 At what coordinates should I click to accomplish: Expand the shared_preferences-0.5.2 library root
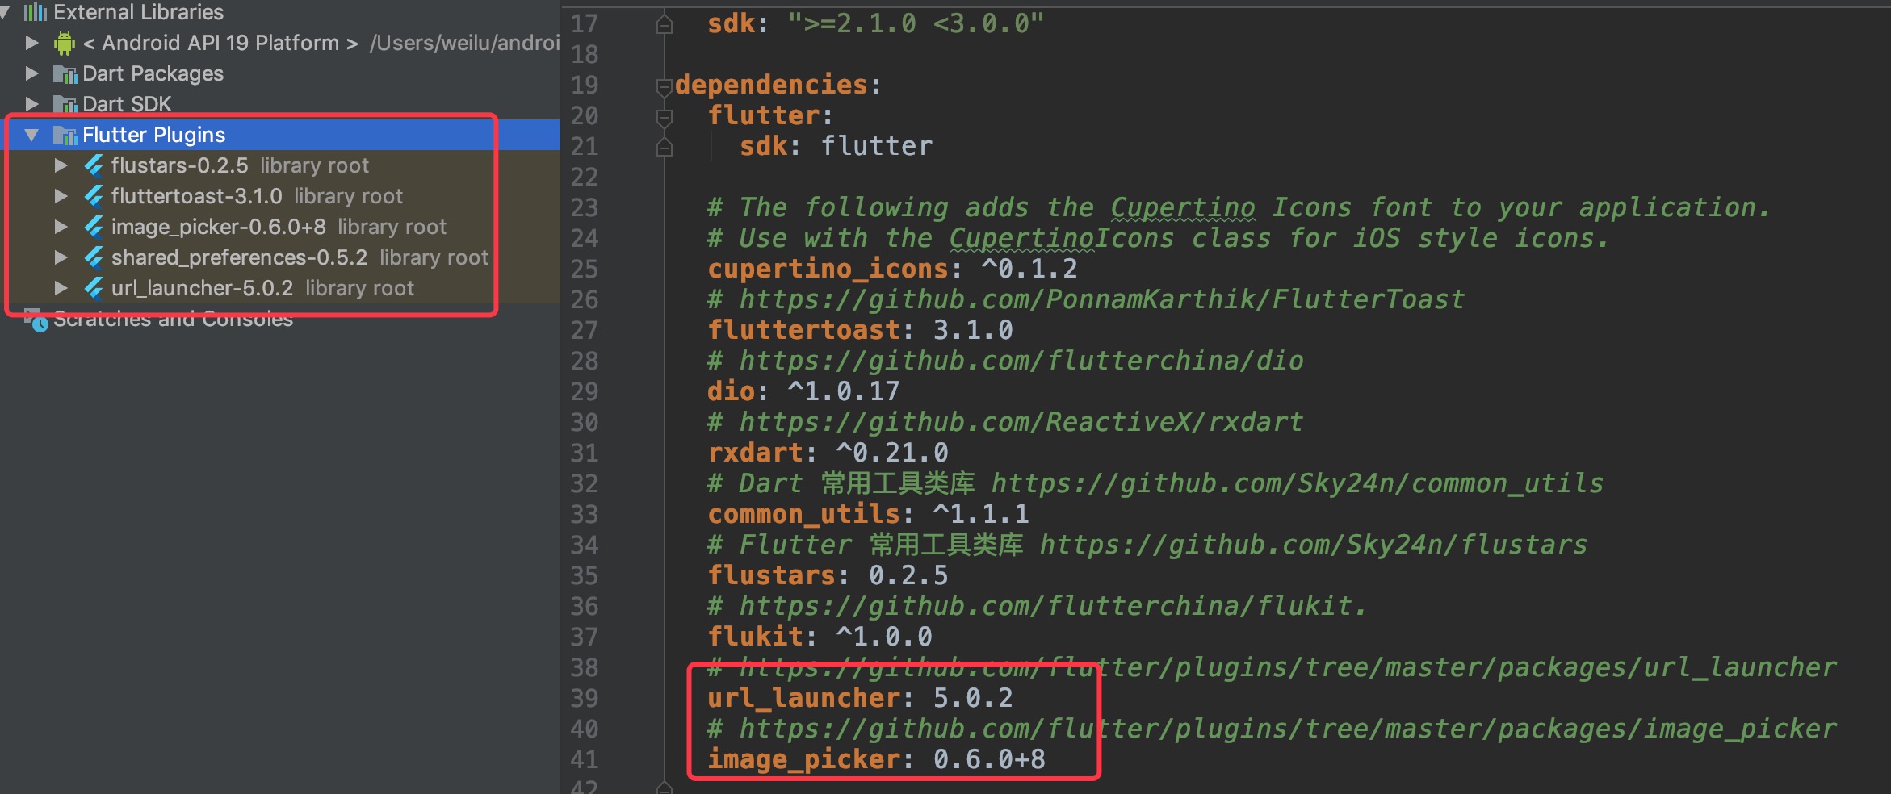click(61, 257)
